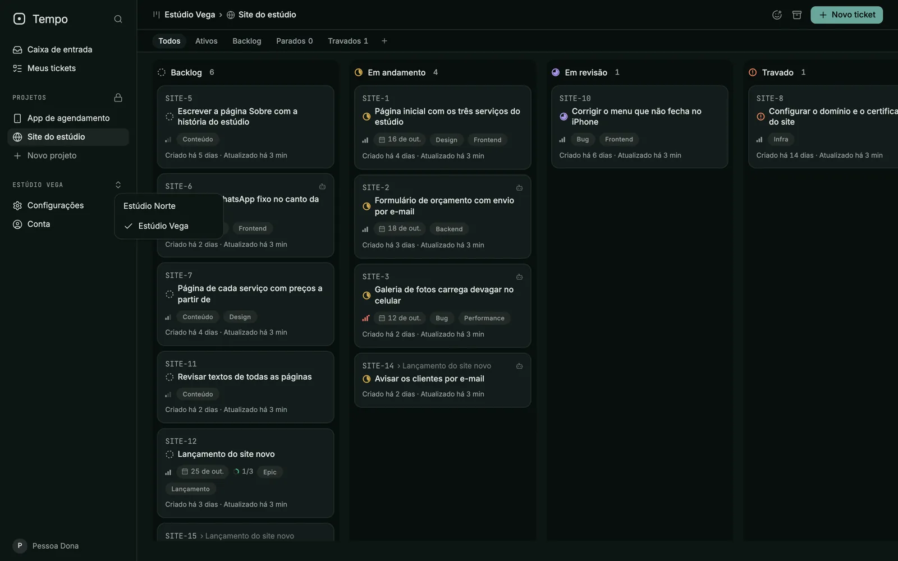Click the 16 de out. due date on SITE-1
The image size is (898, 561).
(400, 140)
